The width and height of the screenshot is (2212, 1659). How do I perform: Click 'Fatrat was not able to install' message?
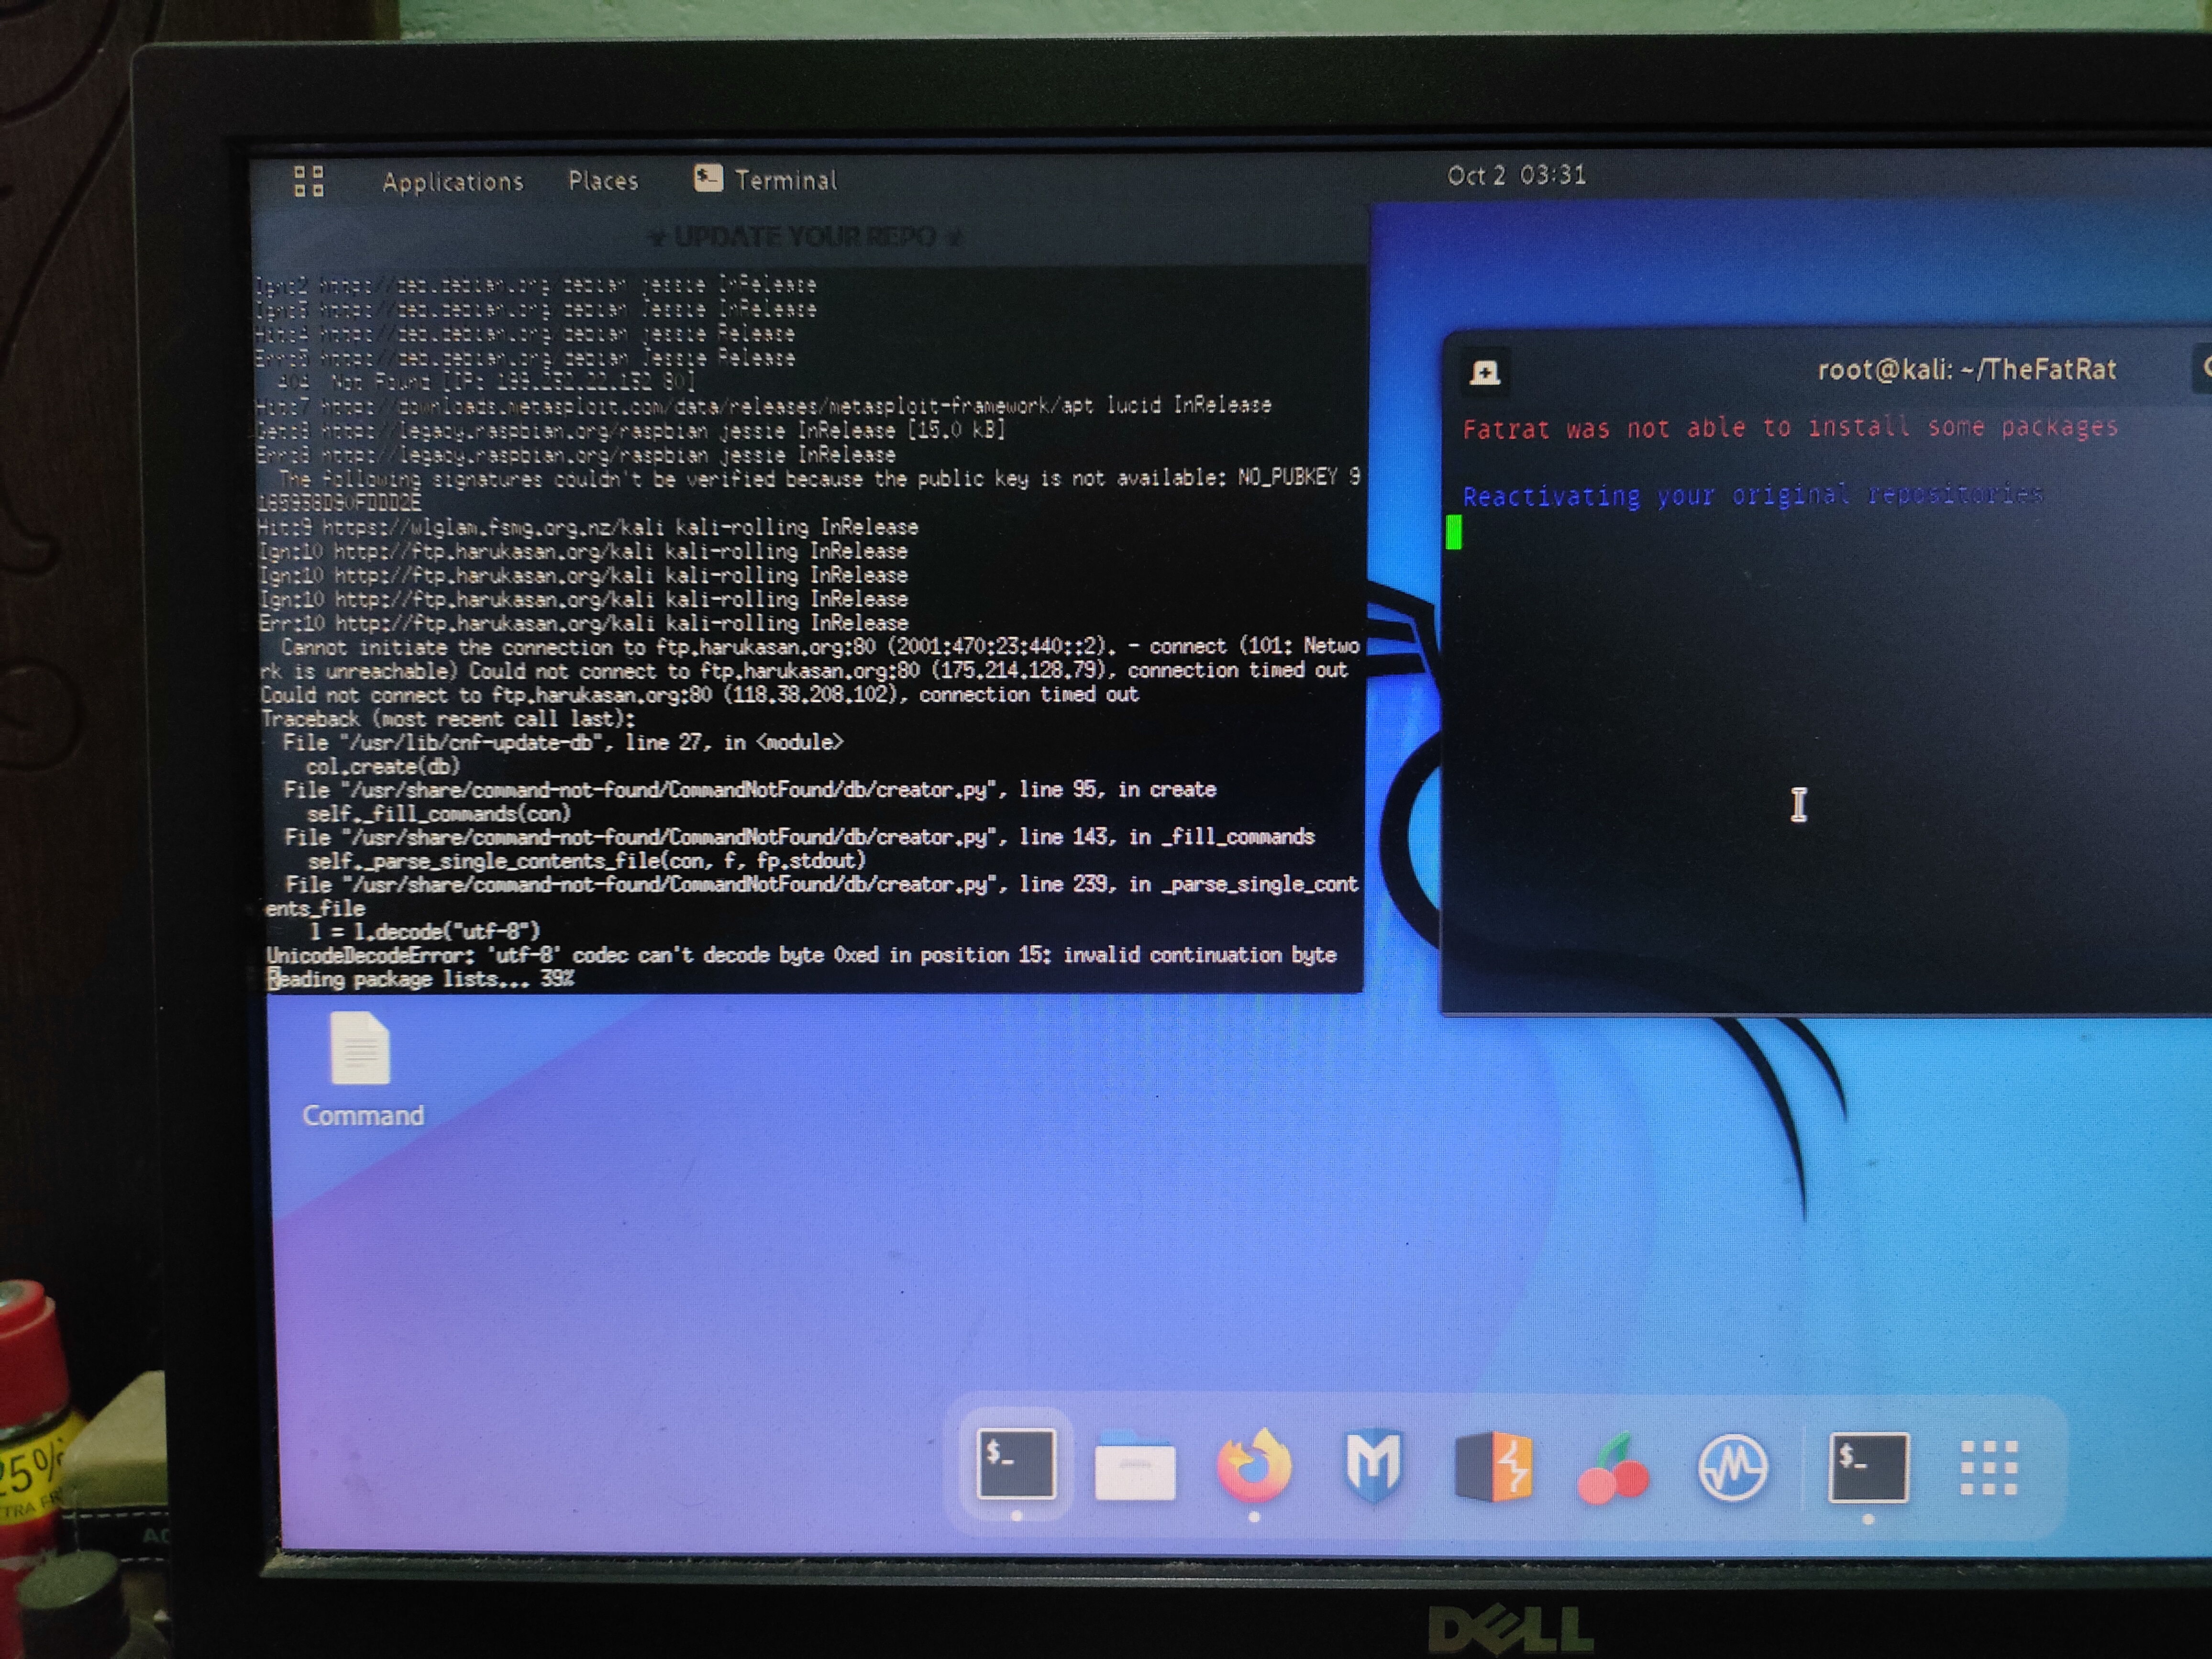click(1790, 428)
